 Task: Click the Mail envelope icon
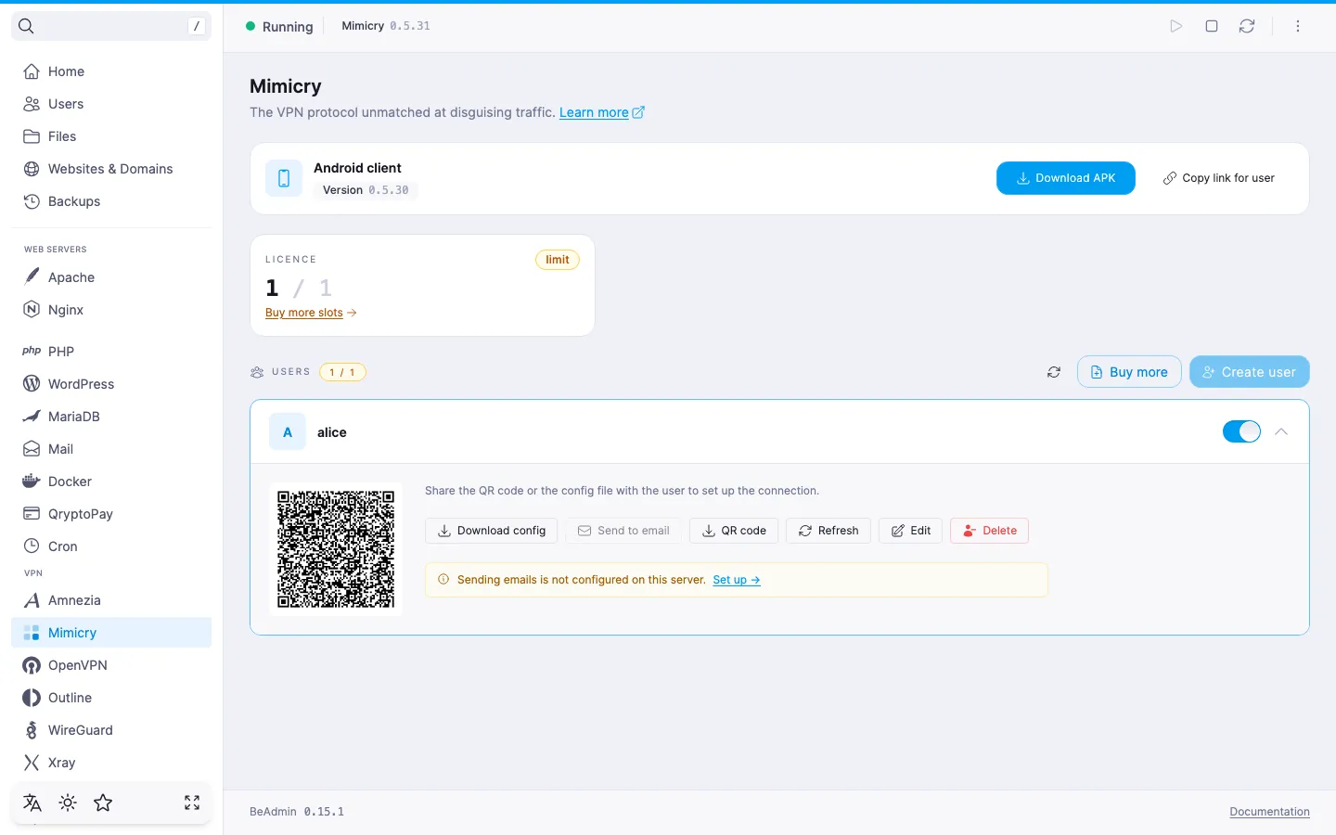32,449
